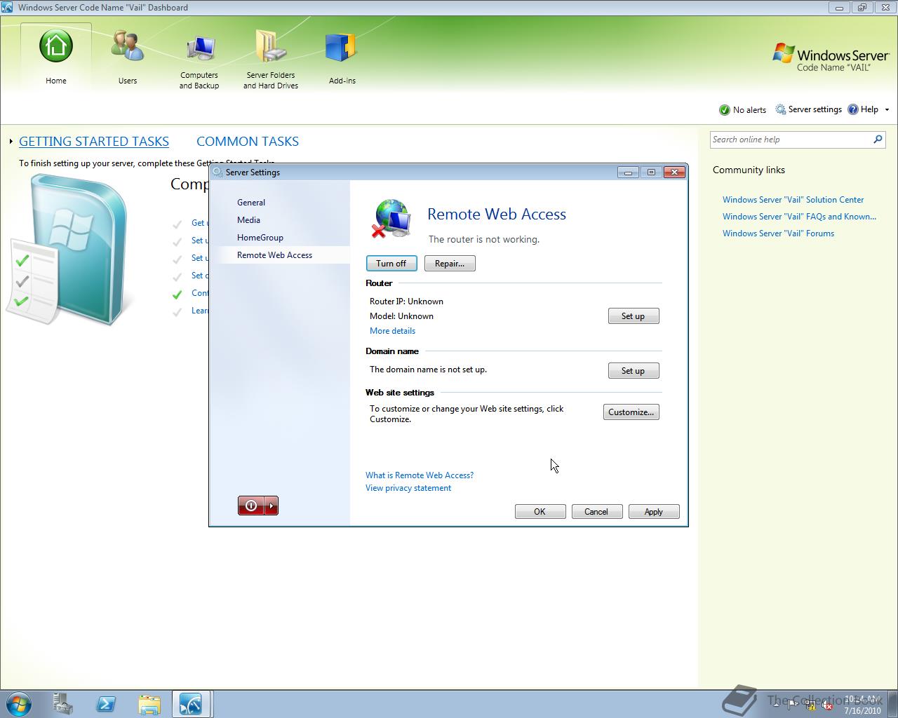Click the Server Settings title bar icon
This screenshot has width=898, height=718.
217,172
